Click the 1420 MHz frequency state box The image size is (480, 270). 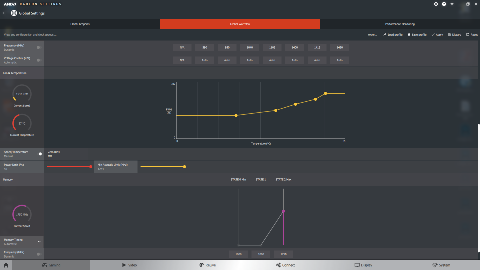pos(339,47)
